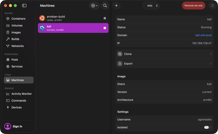Image resolution: width=218 pixels, height=134 pixels.
Task: Open the Networks section icon
Action: click(8, 46)
